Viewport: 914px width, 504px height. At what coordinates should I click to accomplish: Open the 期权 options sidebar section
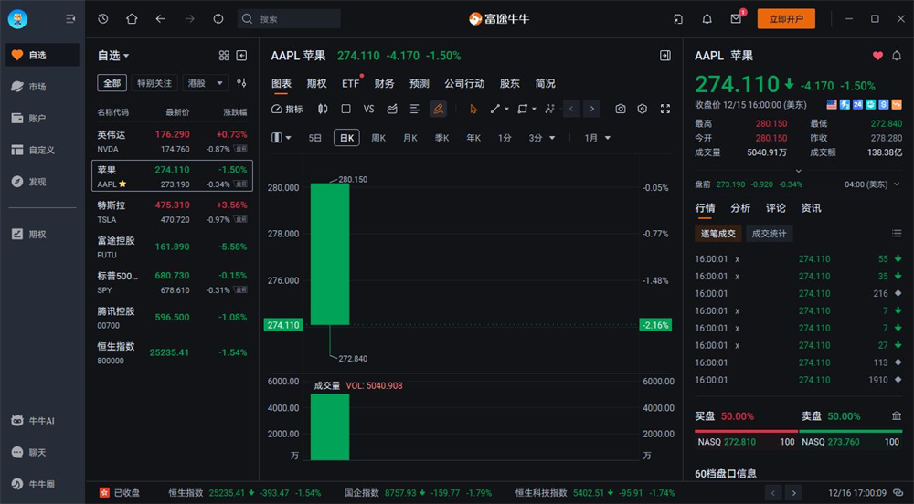point(42,234)
